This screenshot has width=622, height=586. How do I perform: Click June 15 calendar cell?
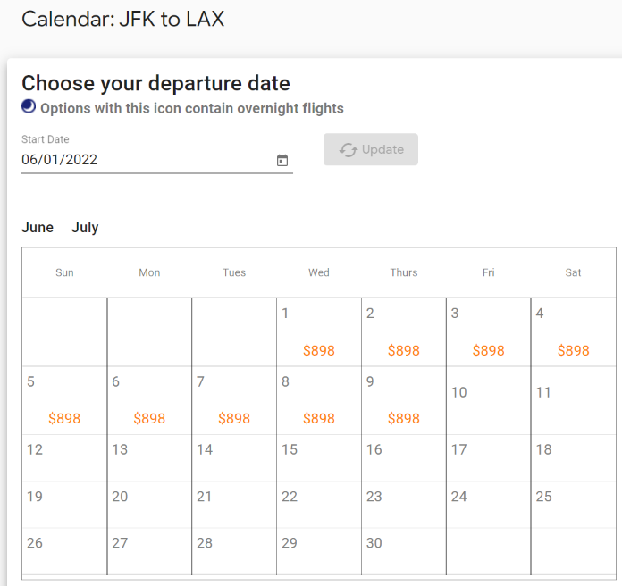319,458
